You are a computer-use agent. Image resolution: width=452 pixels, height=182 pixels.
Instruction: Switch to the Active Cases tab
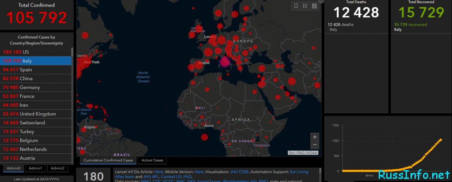(152, 160)
